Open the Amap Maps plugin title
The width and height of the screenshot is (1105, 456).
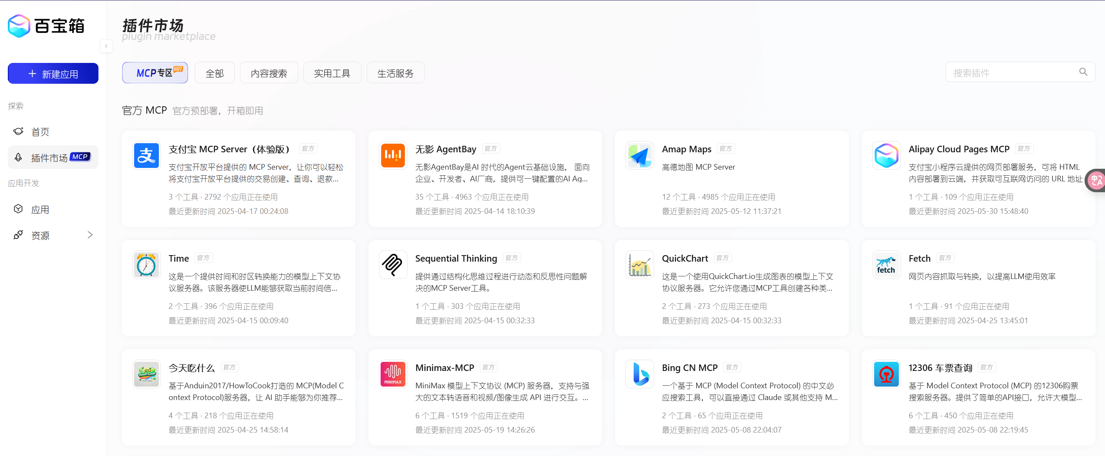[x=687, y=149]
